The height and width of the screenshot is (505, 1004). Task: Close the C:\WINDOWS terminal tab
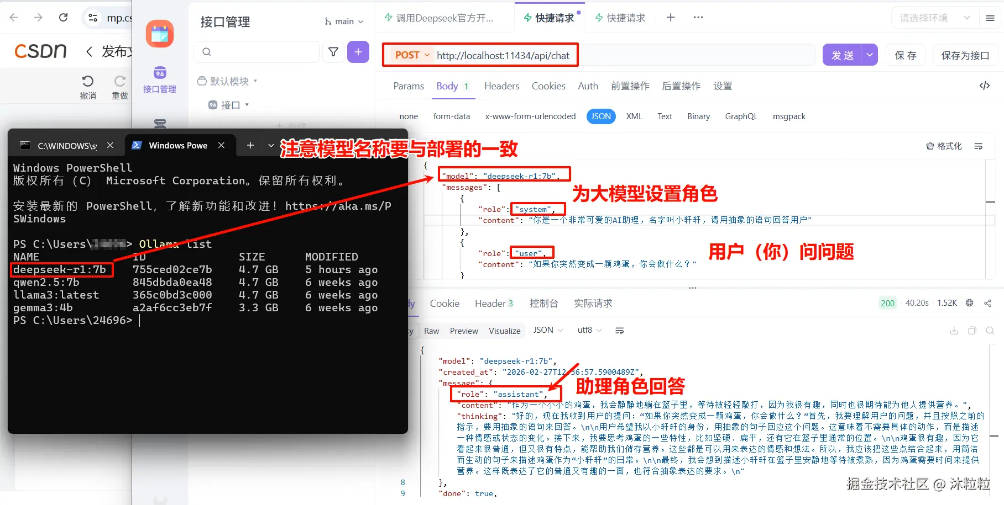pyautogui.click(x=110, y=145)
